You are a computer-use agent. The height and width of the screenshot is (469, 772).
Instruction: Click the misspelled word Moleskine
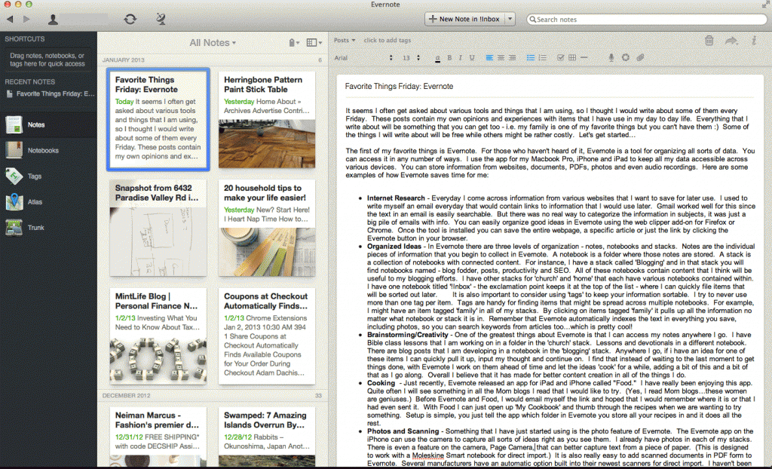427,455
